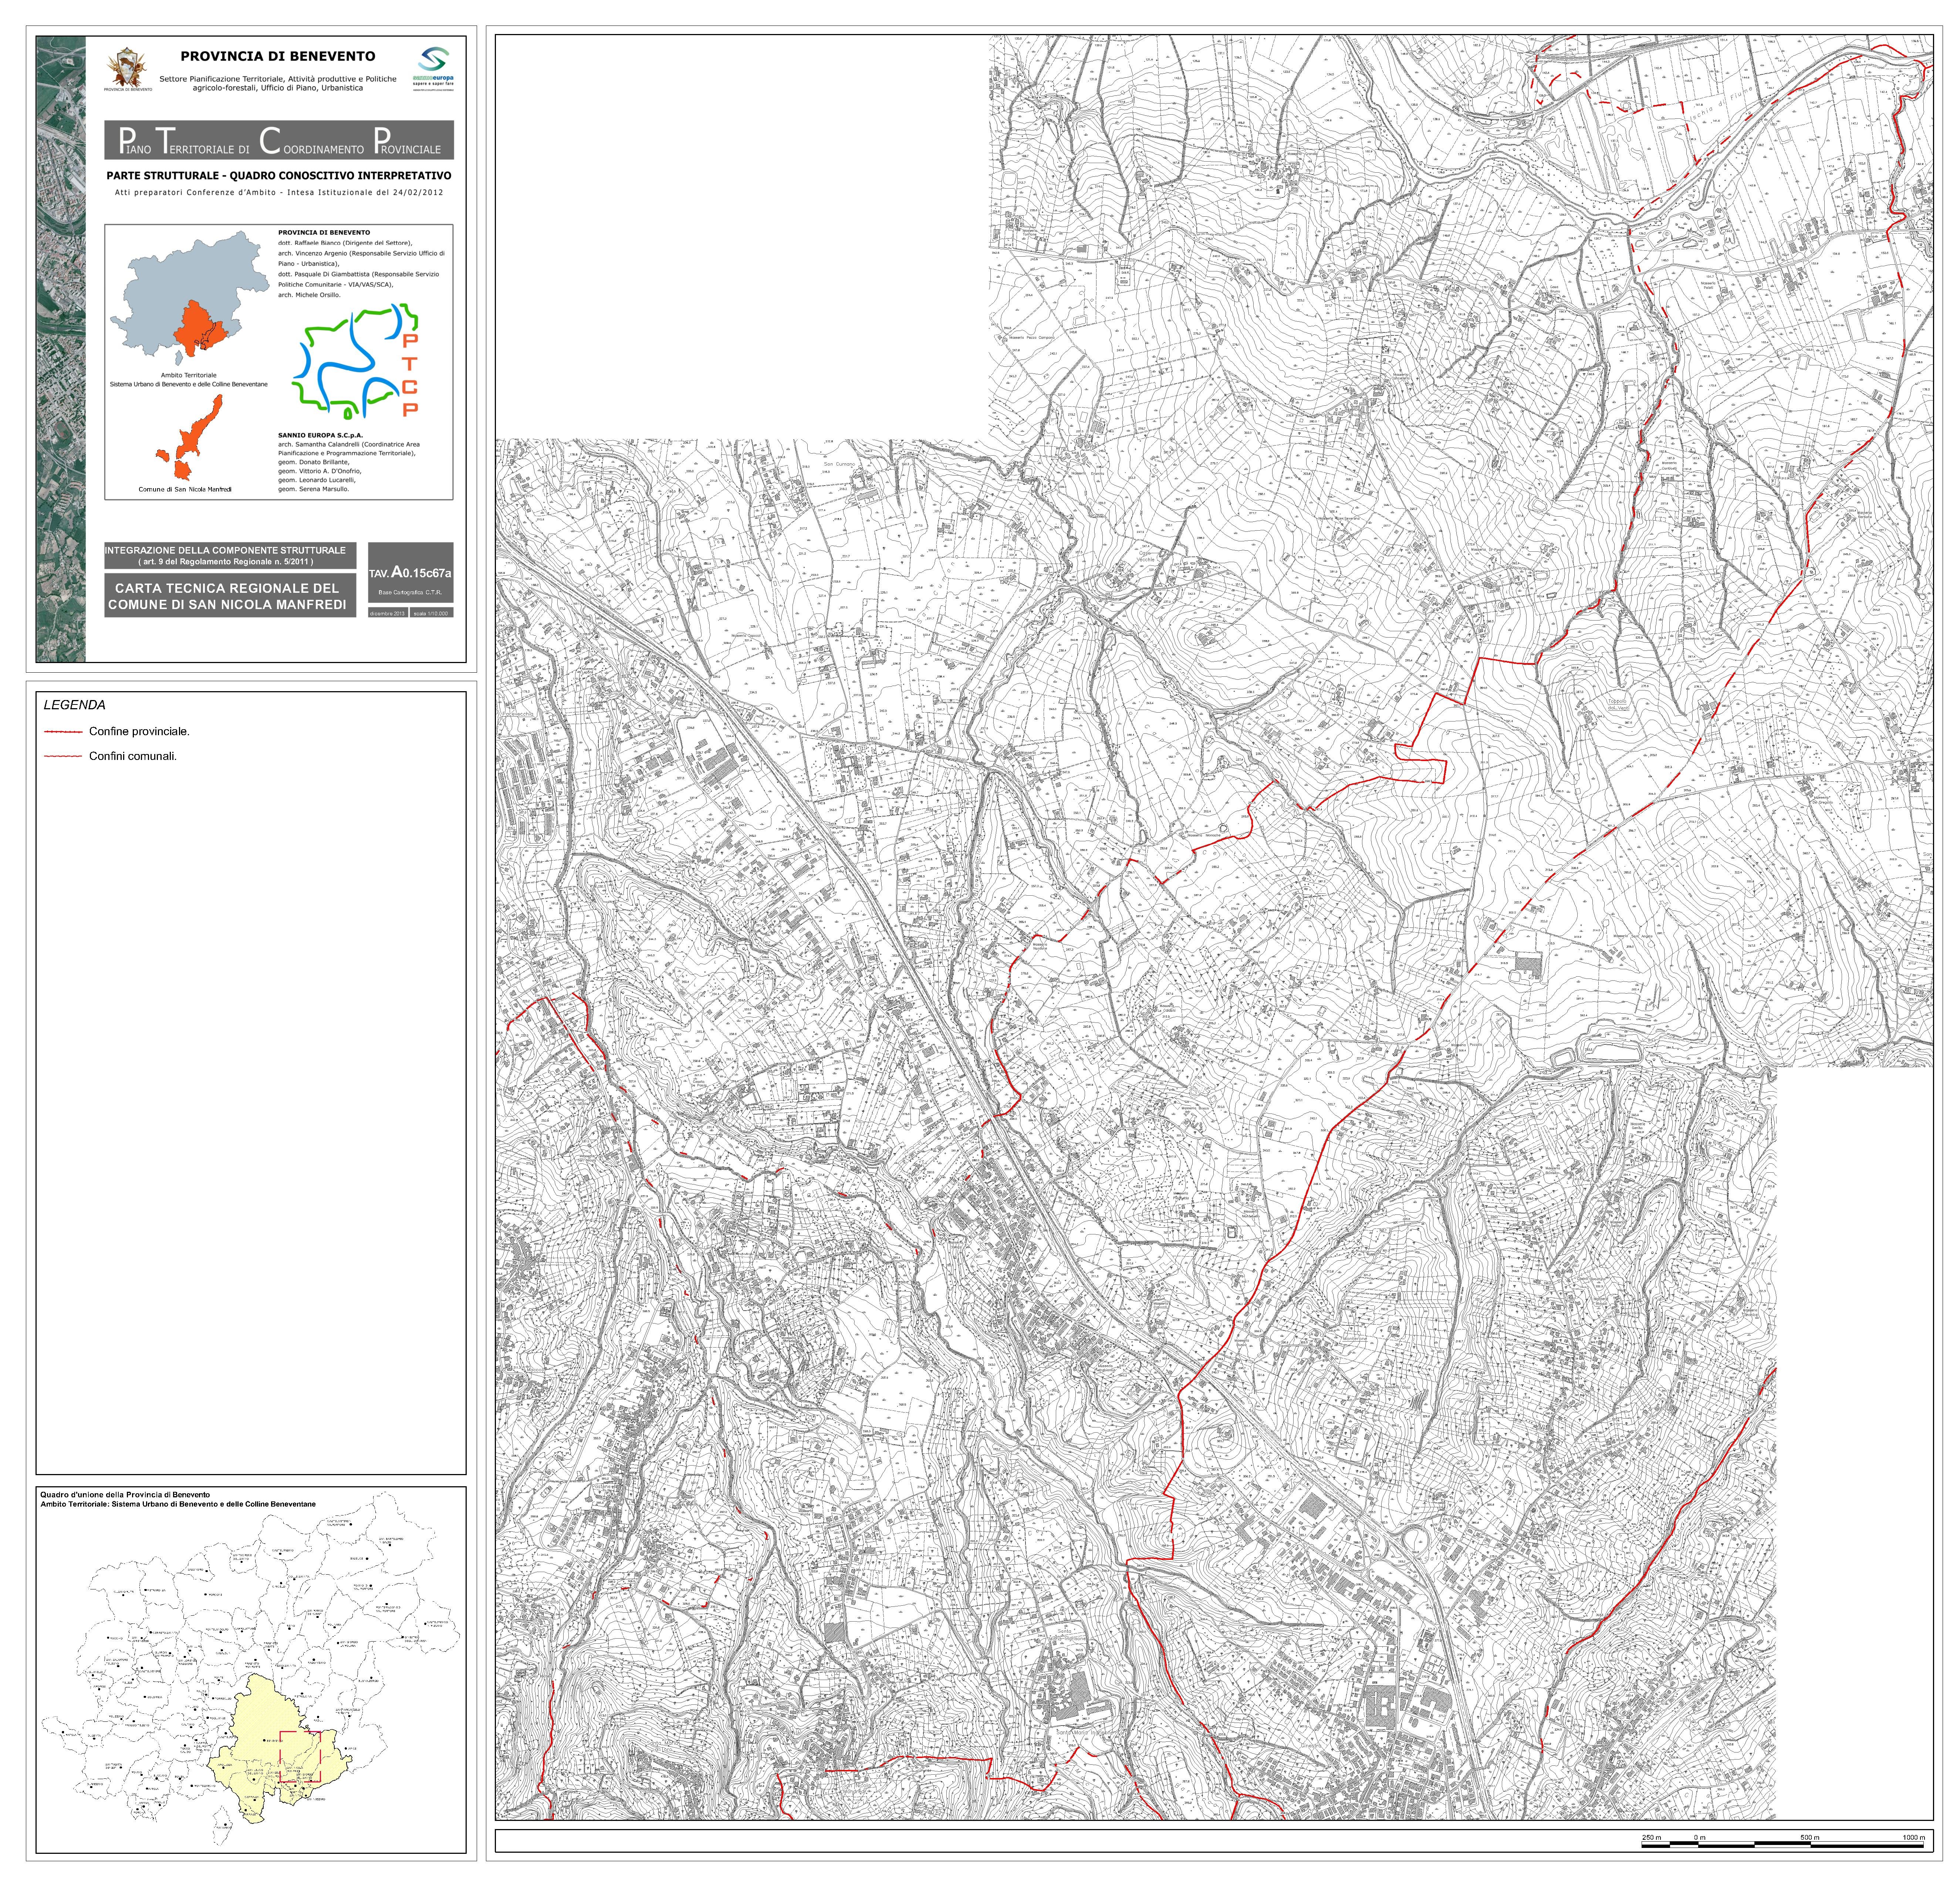This screenshot has width=1960, height=1886.
Task: Click the 'Settore Pianificazione Territoriale' subtitle
Action: [278, 83]
